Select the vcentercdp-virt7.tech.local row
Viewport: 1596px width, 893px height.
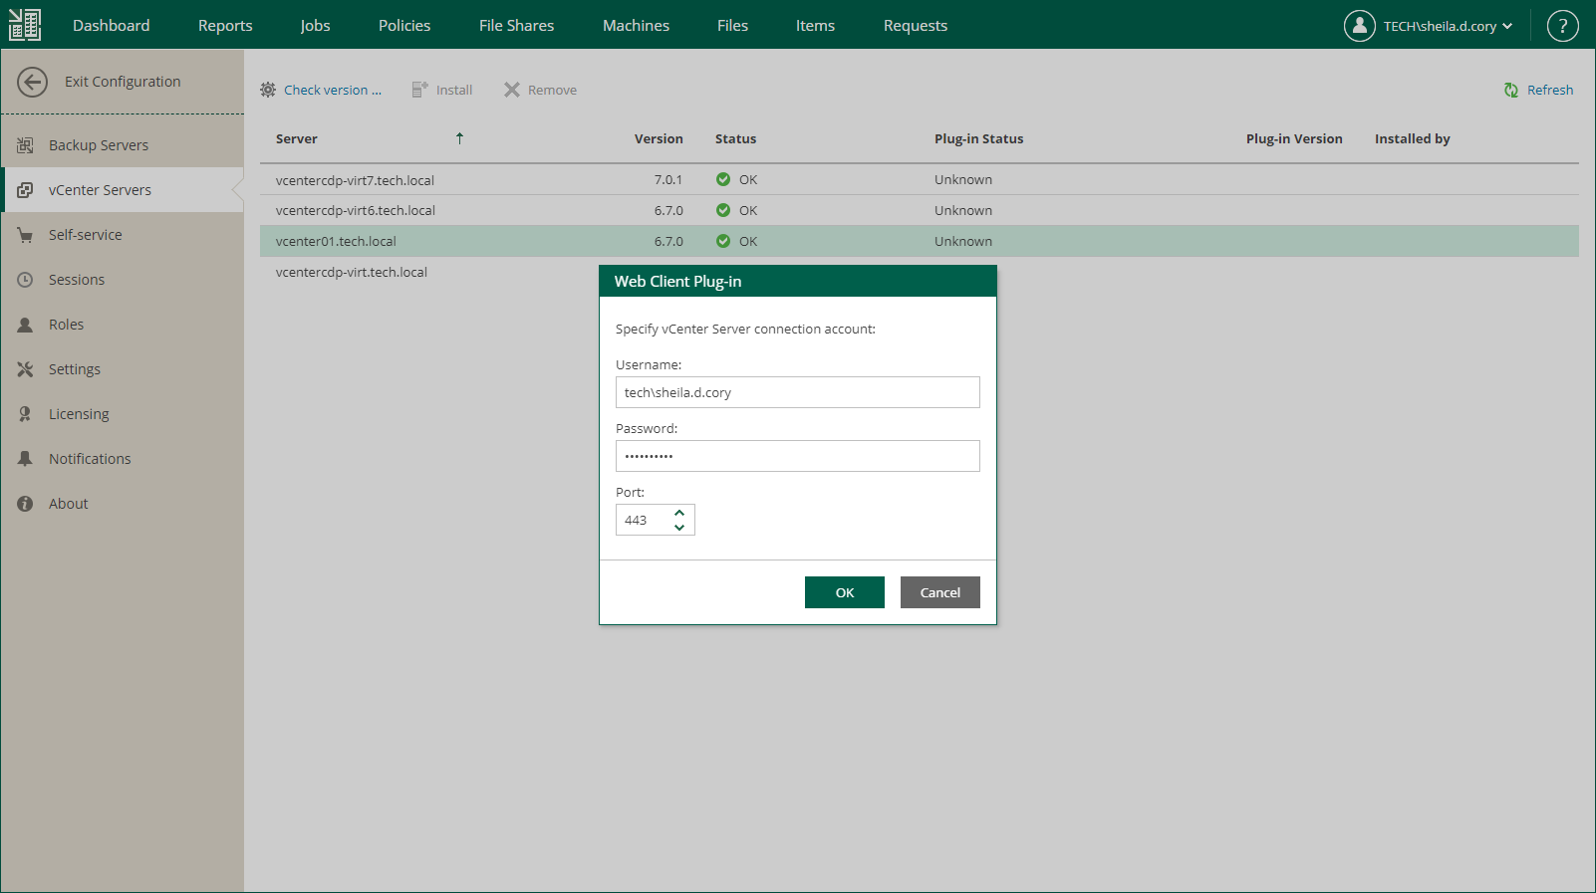pos(920,179)
